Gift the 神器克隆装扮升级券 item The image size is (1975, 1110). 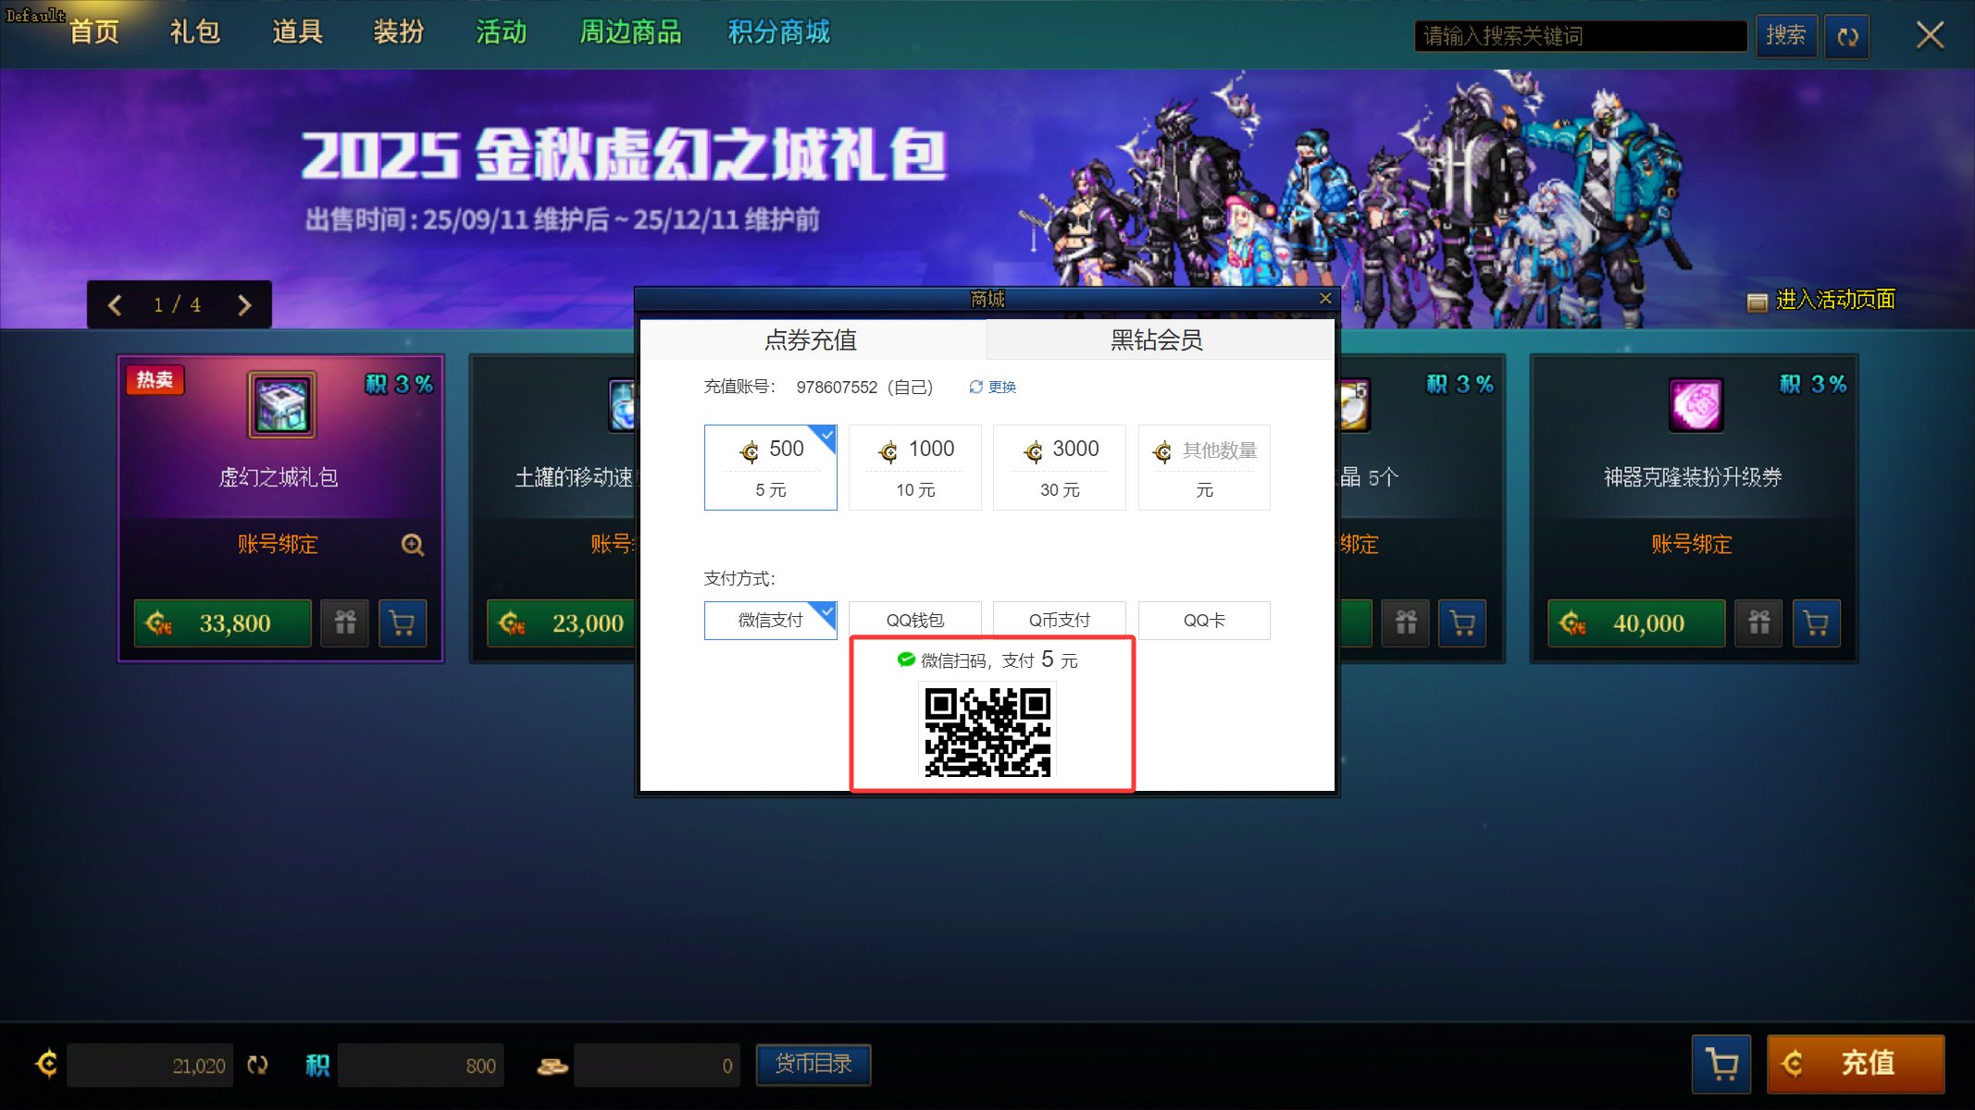1758,623
